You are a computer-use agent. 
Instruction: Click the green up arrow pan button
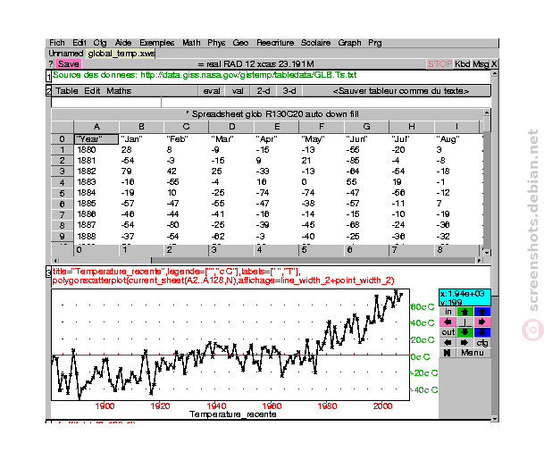[x=464, y=312]
